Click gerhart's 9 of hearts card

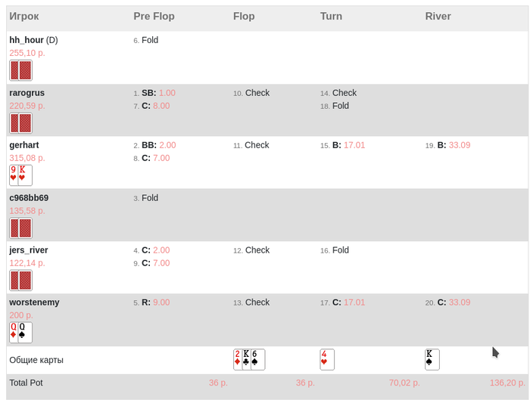[x=14, y=175]
